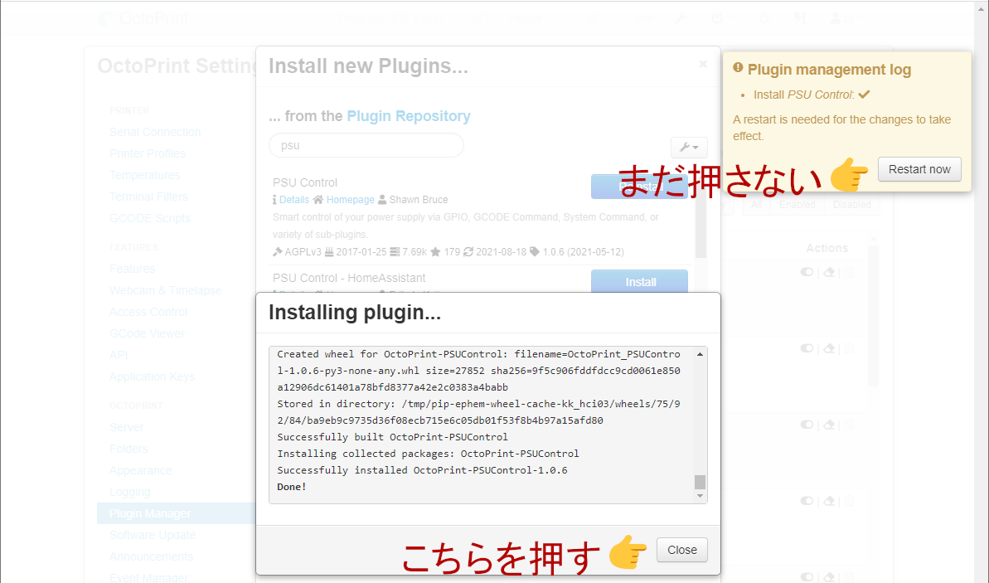Open Application Keys in the settings sidebar
This screenshot has height=583, width=989.
[152, 377]
